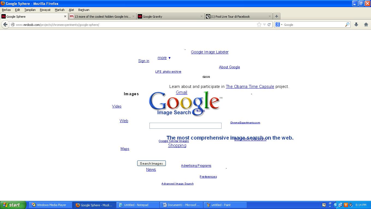Image resolution: width=371 pixels, height=209 pixels.
Task: Close the Google Gravity tab
Action: 202,16
